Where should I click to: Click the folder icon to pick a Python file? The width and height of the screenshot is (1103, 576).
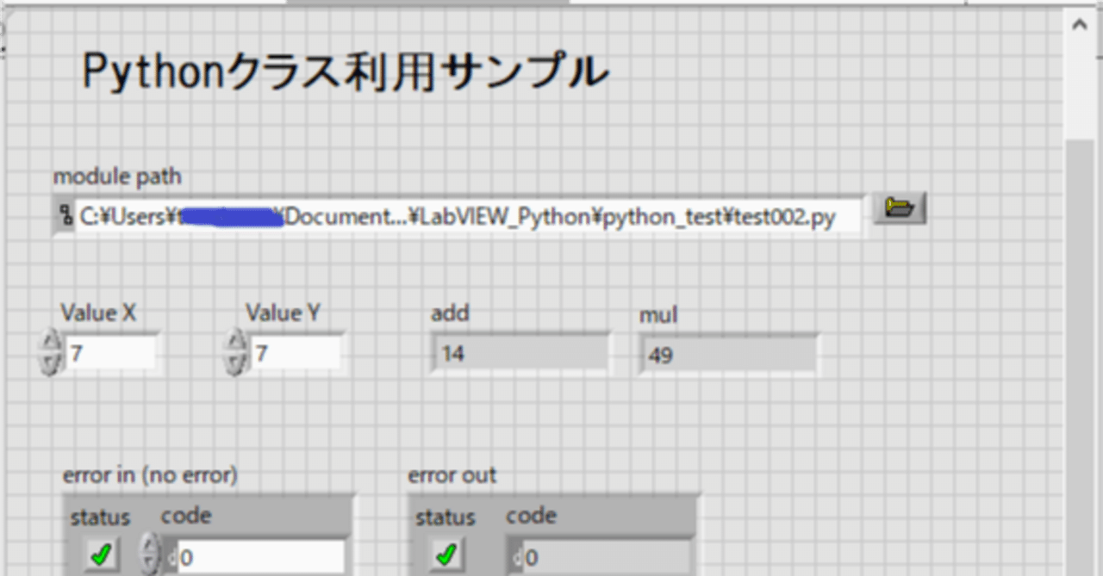(899, 207)
